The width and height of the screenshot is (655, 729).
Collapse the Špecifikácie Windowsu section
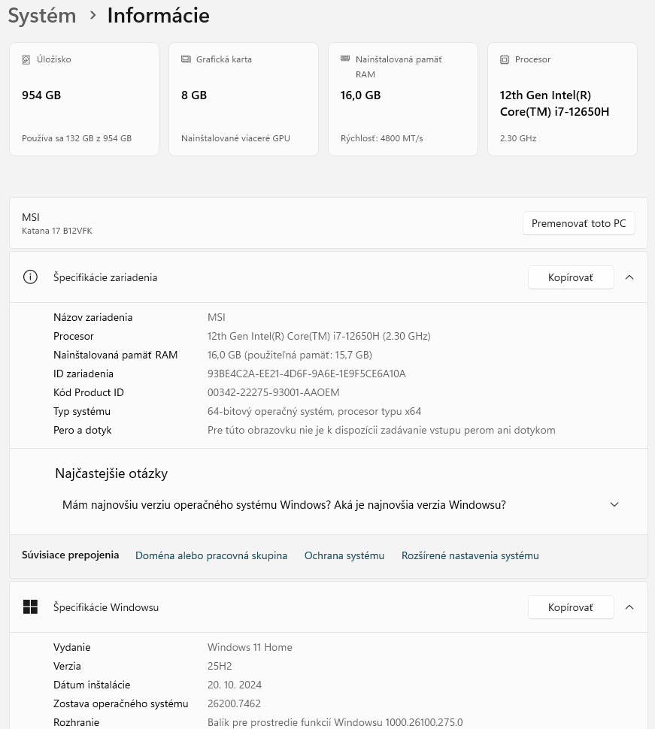pos(629,607)
